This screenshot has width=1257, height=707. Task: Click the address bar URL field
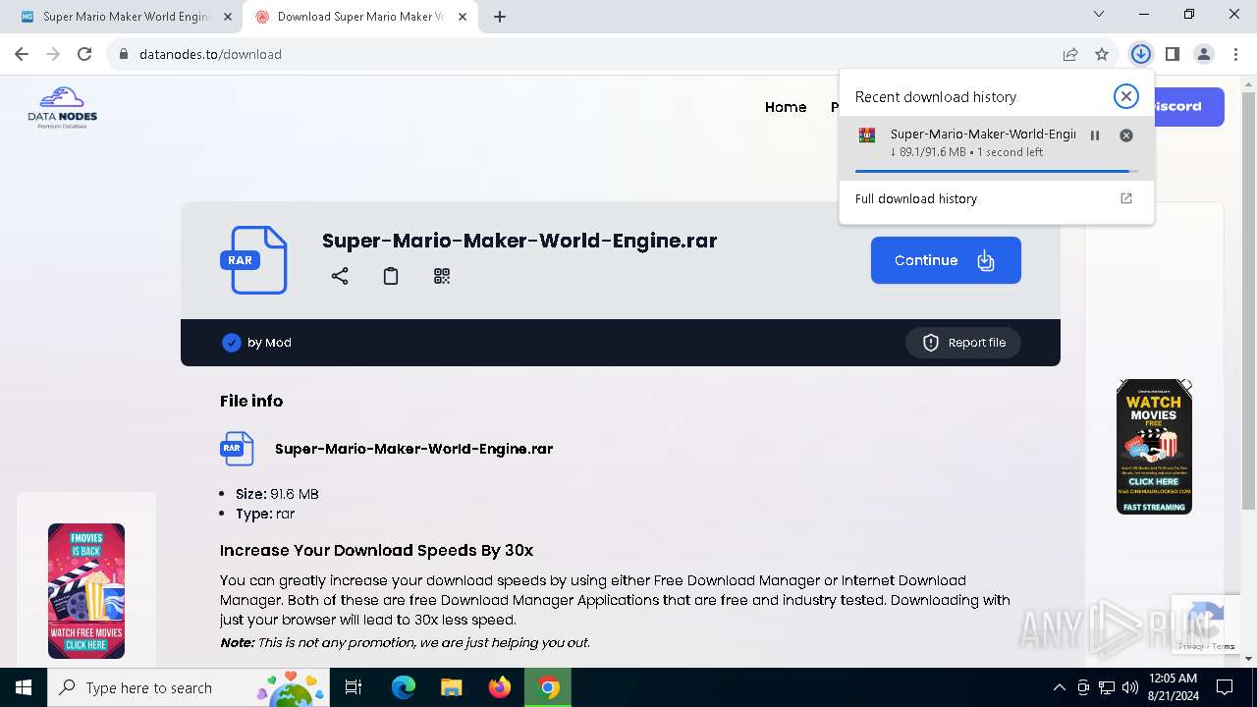589,54
